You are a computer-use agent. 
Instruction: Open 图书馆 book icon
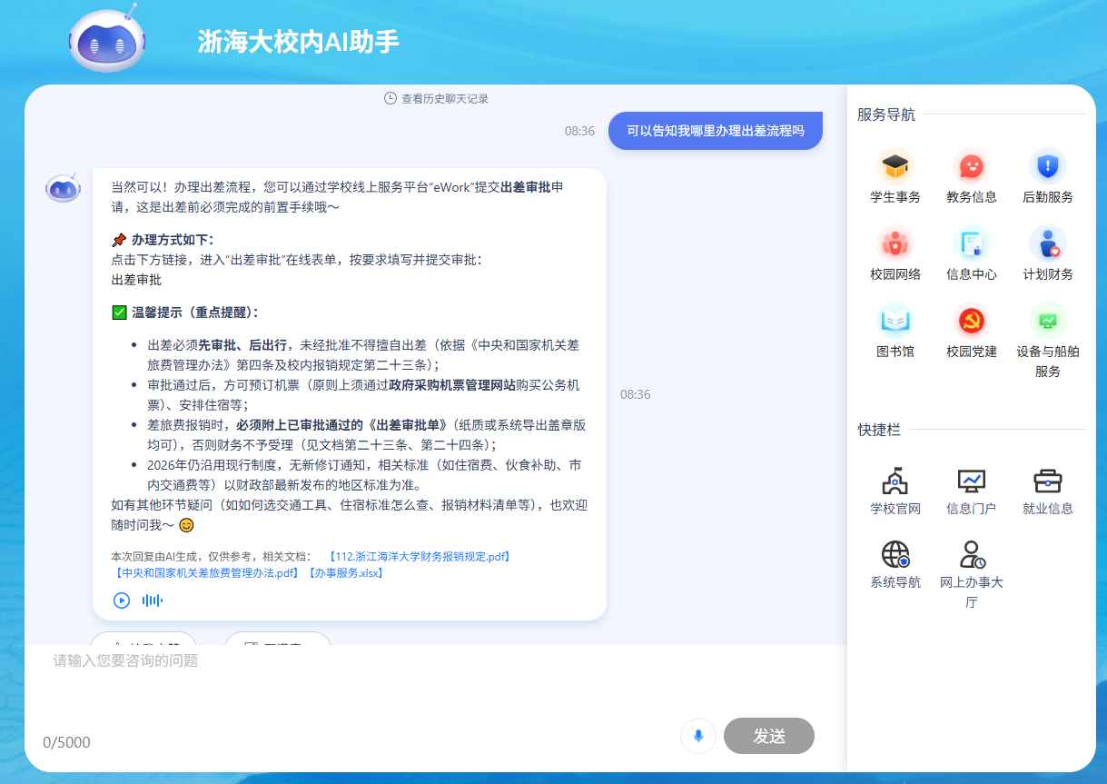[895, 322]
